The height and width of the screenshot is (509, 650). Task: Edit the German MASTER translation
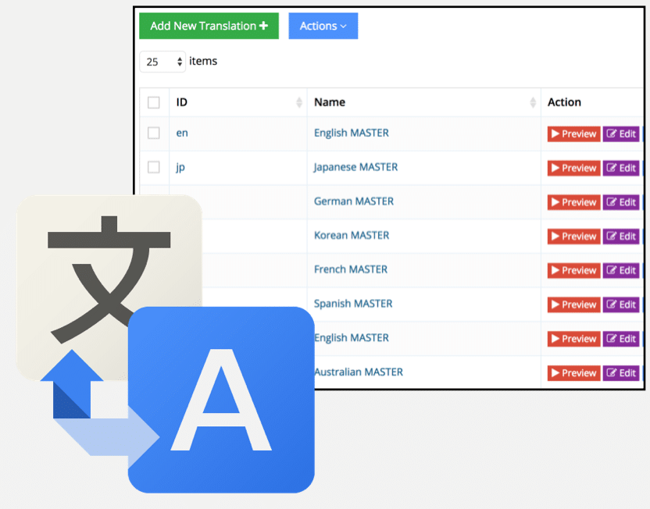(621, 202)
